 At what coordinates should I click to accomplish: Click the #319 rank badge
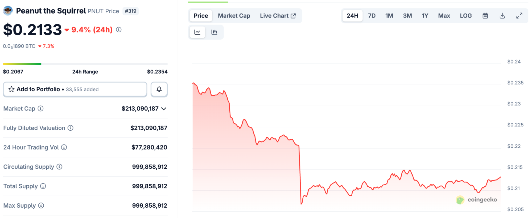click(130, 11)
